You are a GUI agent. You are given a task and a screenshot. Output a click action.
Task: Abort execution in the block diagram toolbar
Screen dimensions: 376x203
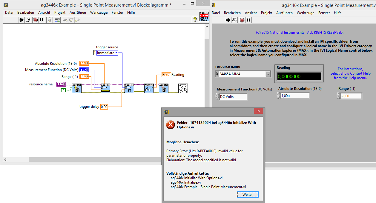[35, 20]
